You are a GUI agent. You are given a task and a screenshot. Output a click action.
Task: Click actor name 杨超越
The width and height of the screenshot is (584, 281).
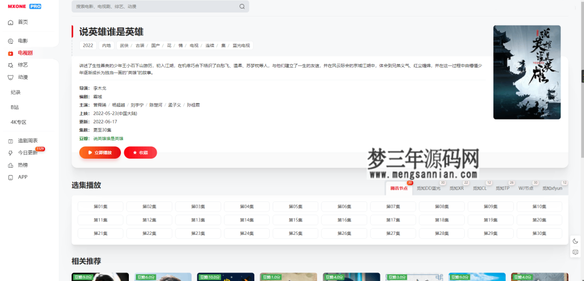point(119,105)
